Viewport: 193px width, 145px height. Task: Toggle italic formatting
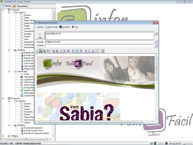coord(60,51)
